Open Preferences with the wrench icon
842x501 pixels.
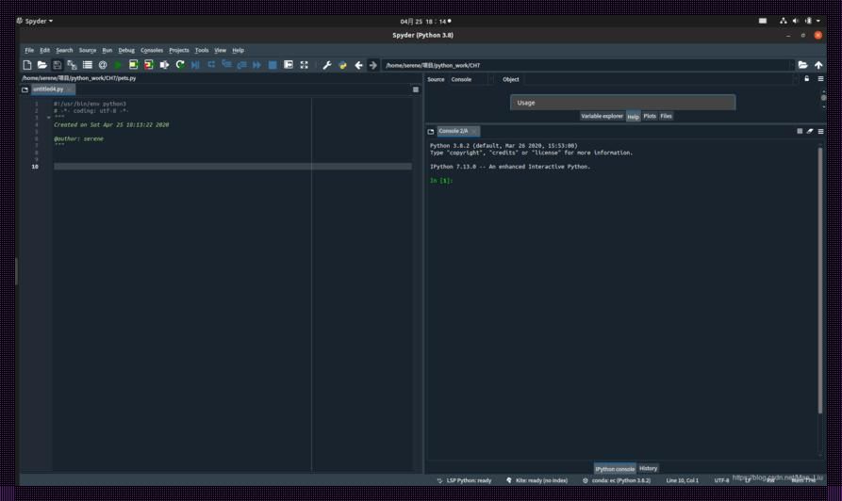pos(327,65)
